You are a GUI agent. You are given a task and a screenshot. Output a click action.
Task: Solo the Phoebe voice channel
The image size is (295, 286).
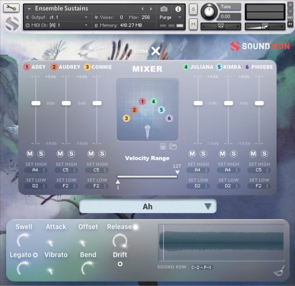tap(264, 154)
